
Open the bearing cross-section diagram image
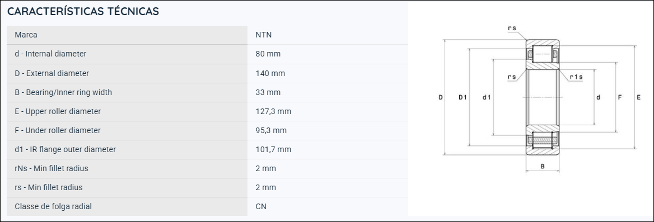[541, 98]
